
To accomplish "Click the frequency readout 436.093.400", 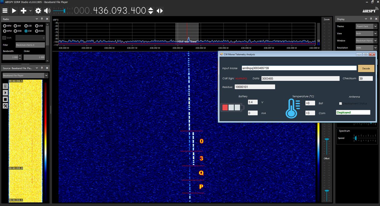I will pyautogui.click(x=120, y=11).
